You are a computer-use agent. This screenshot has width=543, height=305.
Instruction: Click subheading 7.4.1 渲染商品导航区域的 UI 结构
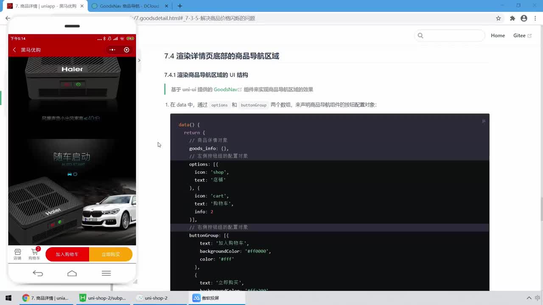click(x=206, y=75)
